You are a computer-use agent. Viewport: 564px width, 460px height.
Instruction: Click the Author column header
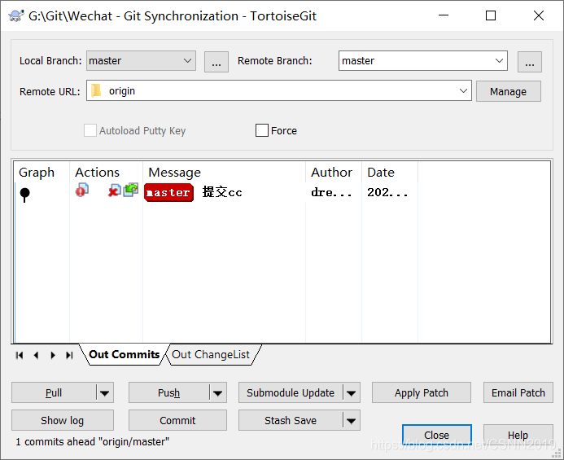point(334,173)
